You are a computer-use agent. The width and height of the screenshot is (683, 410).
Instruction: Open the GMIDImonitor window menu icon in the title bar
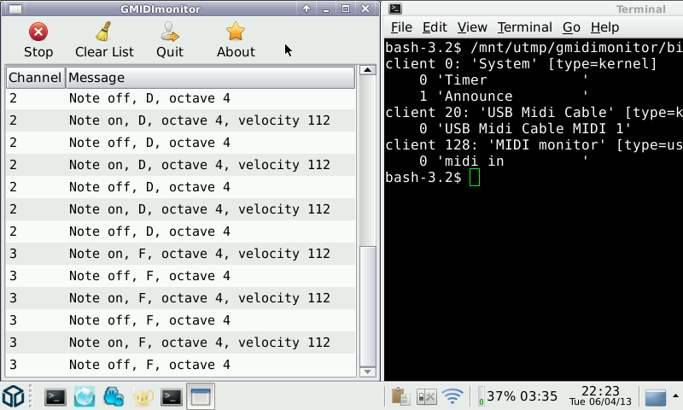pyautogui.click(x=15, y=9)
